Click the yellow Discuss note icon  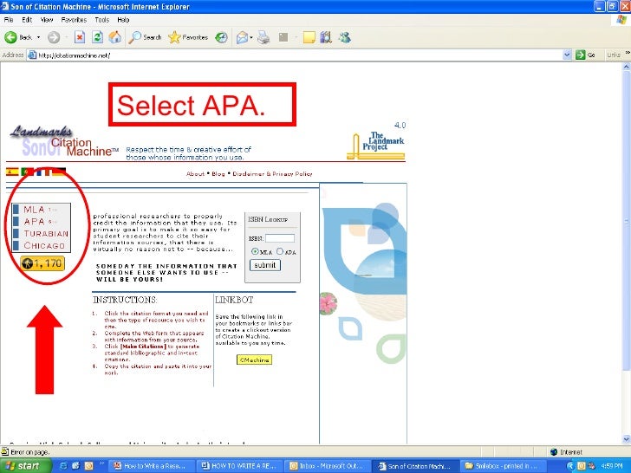click(309, 37)
